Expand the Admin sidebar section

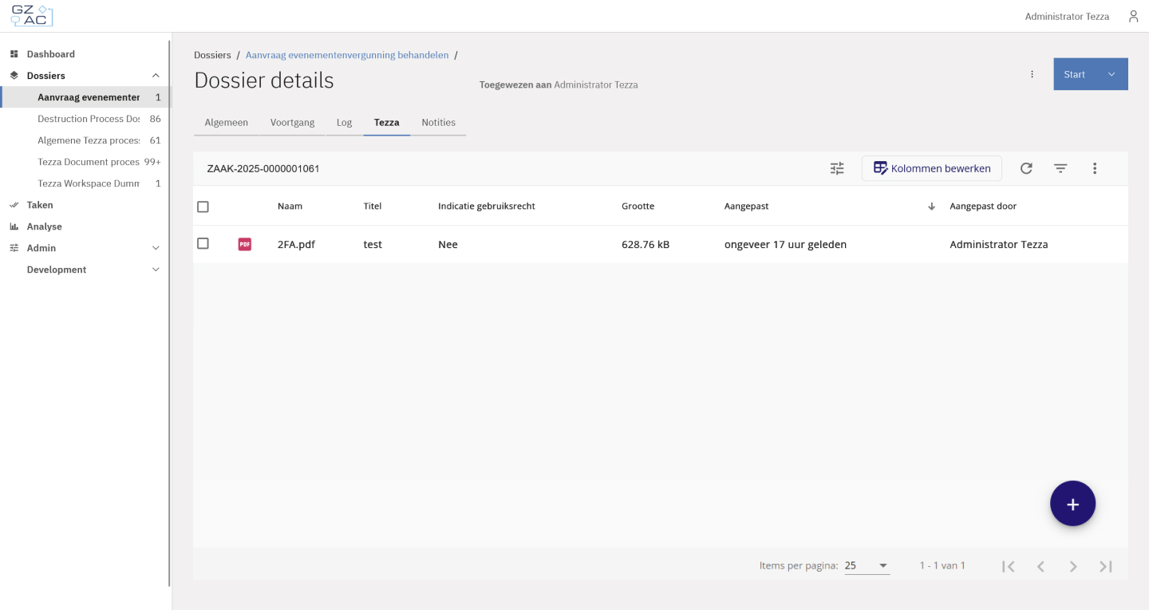pyautogui.click(x=156, y=248)
